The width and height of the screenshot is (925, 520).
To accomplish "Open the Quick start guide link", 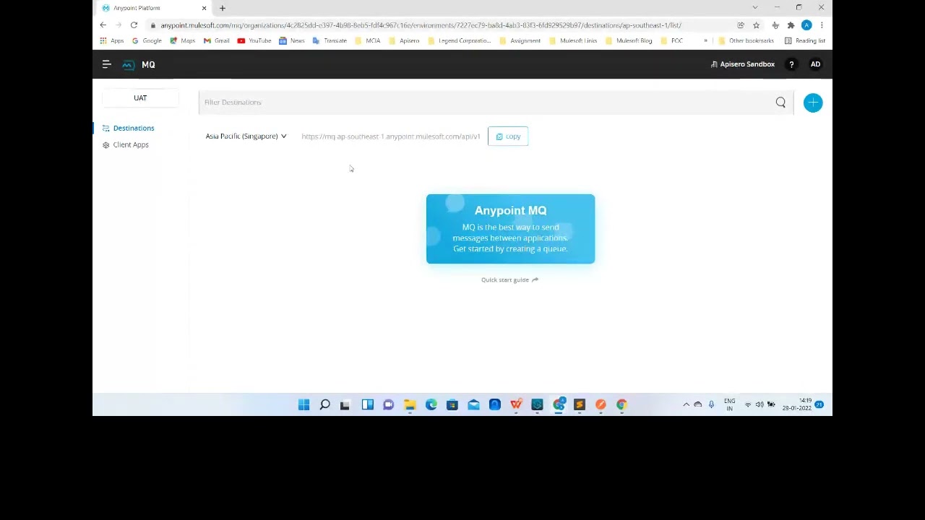I will pyautogui.click(x=509, y=279).
